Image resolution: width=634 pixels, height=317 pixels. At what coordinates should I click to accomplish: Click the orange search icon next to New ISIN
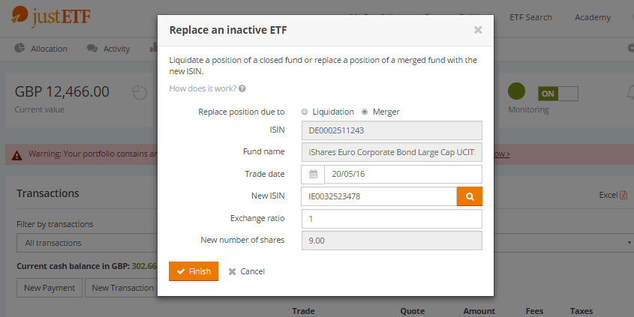tap(469, 196)
